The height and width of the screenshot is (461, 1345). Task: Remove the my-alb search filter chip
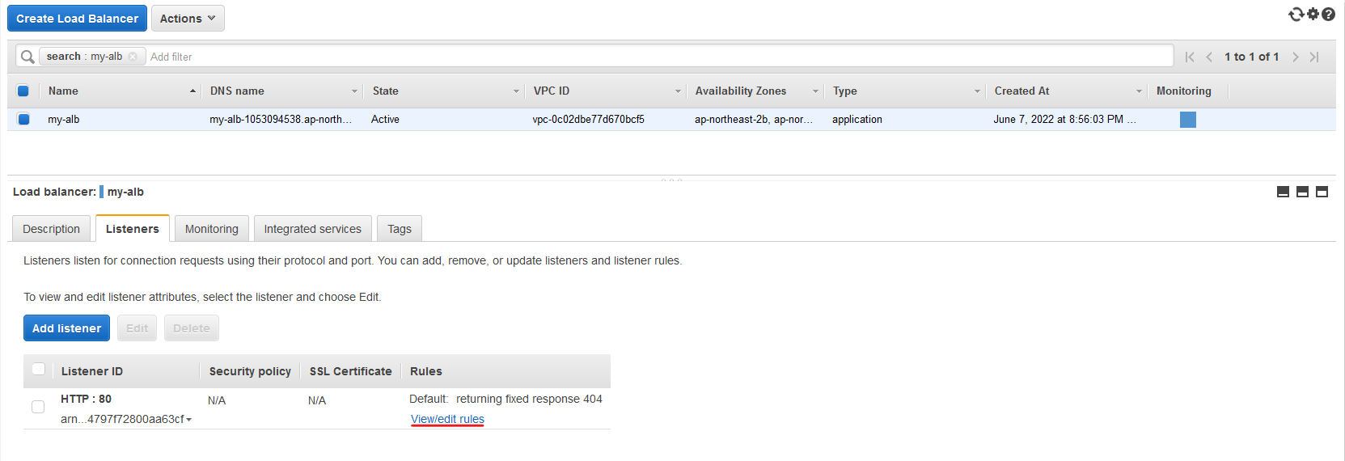133,57
